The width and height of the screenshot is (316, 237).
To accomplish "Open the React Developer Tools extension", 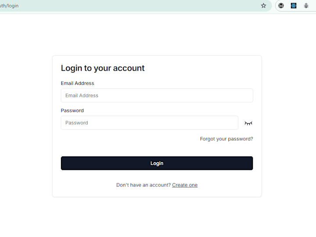I will [x=294, y=6].
